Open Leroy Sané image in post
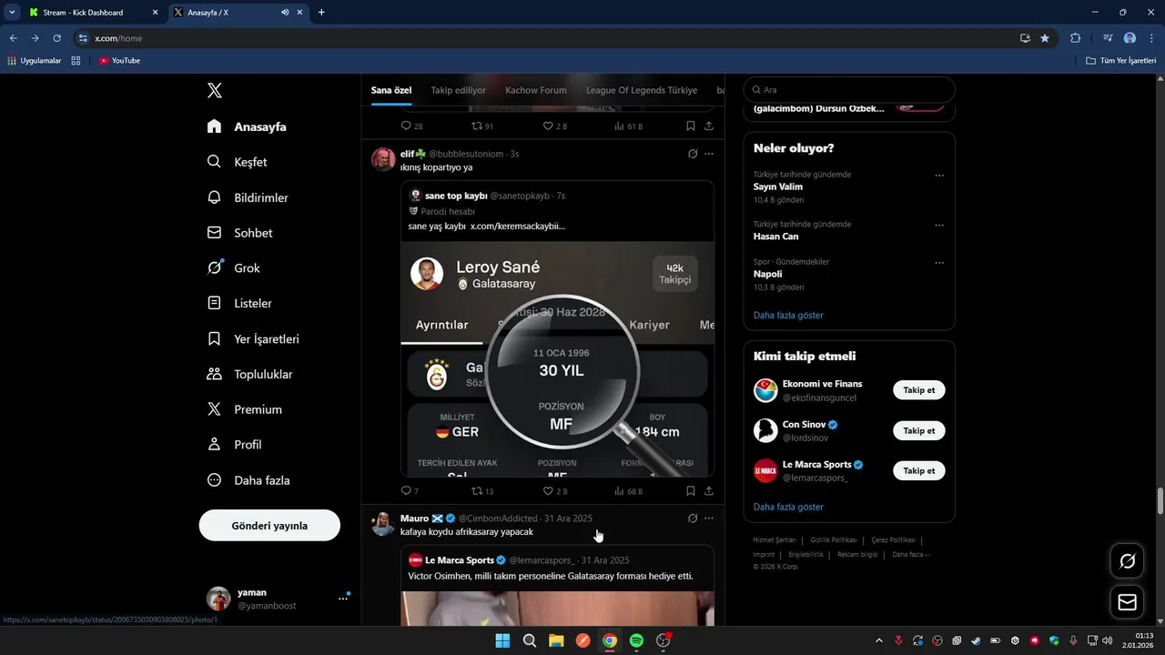This screenshot has height=655, width=1165. click(x=558, y=358)
